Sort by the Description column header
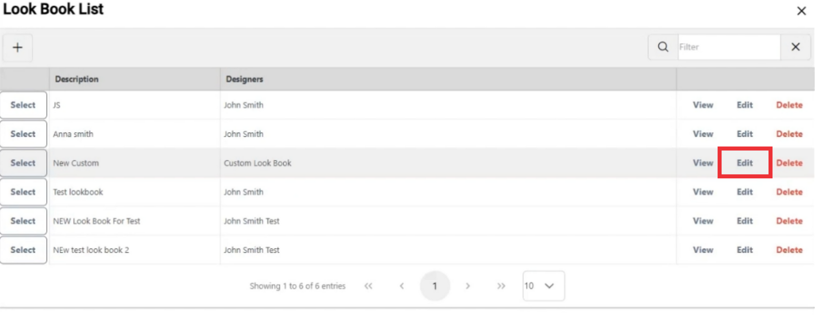The height and width of the screenshot is (315, 815). [x=76, y=79]
